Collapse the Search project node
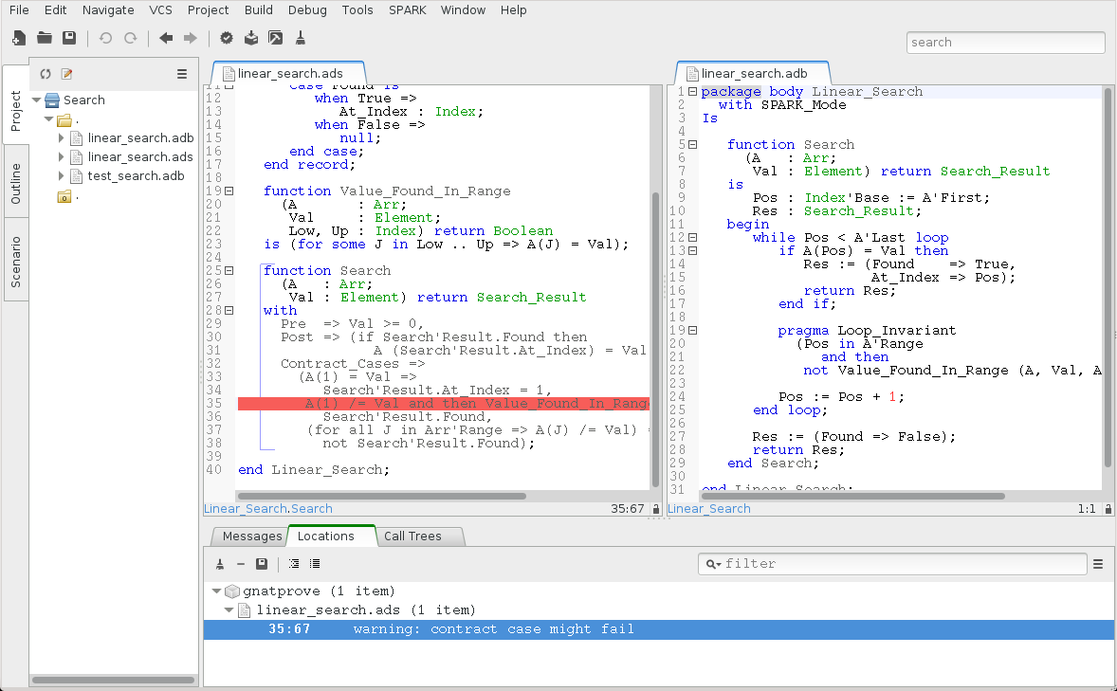1117x691 pixels. [36, 100]
